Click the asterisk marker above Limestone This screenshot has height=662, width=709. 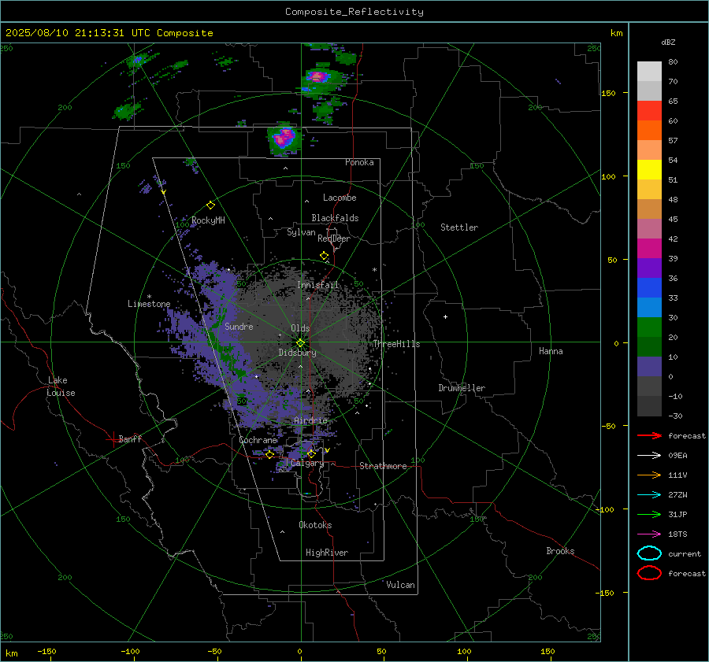(x=149, y=297)
